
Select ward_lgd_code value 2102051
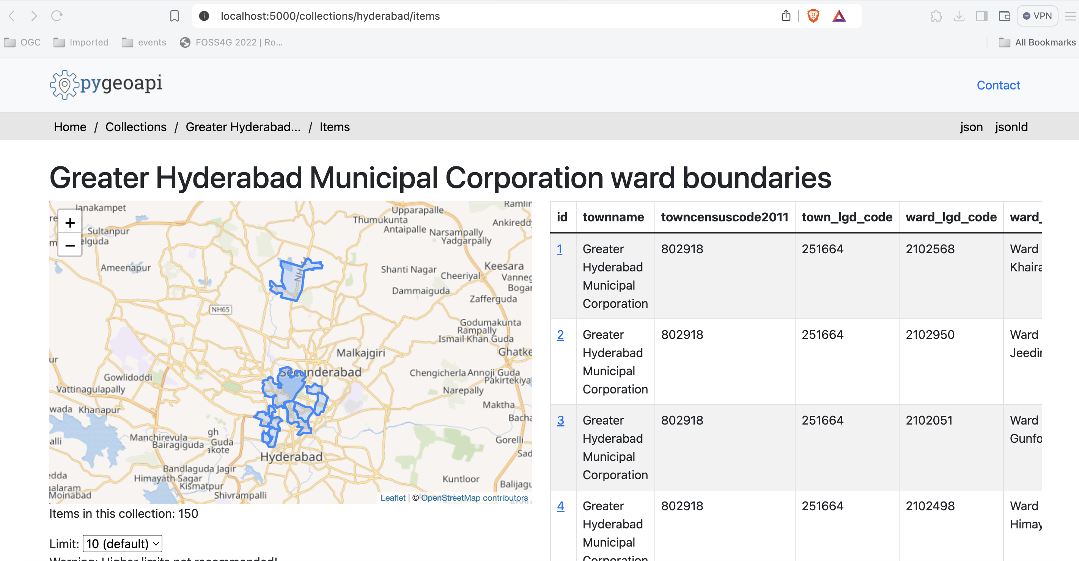(929, 420)
